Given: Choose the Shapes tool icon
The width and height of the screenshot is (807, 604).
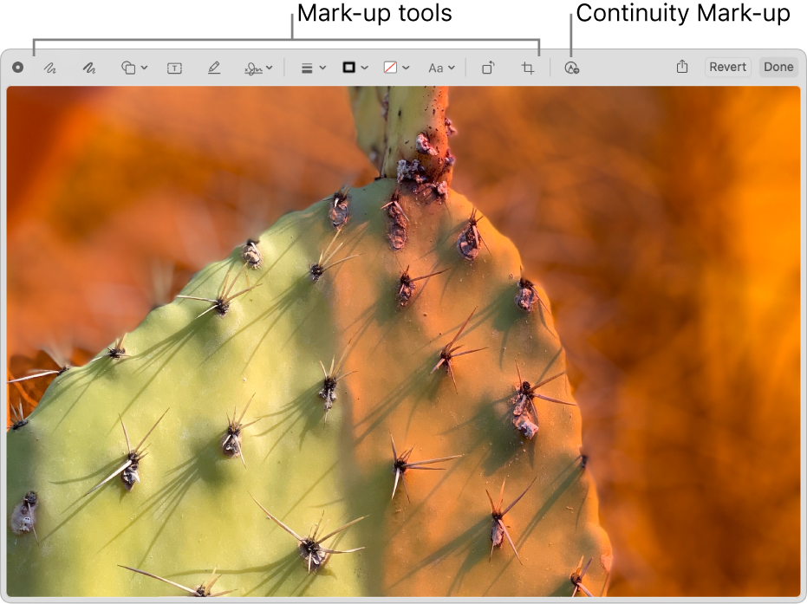Looking at the screenshot, I should pyautogui.click(x=128, y=68).
